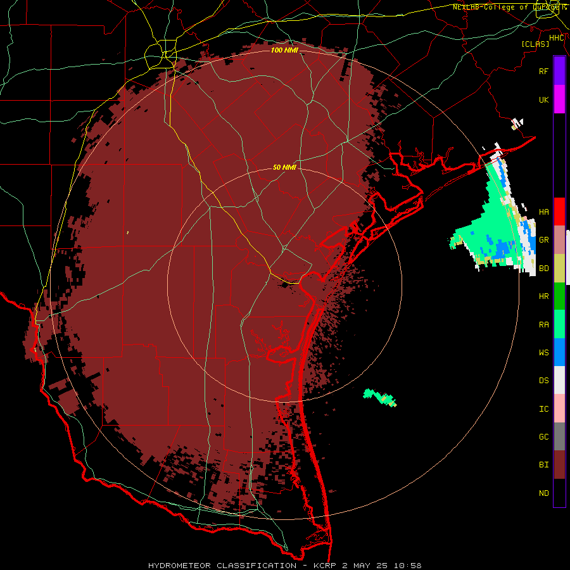
Task: Select the GR dusty-pink legend swatch
Action: 559,240
